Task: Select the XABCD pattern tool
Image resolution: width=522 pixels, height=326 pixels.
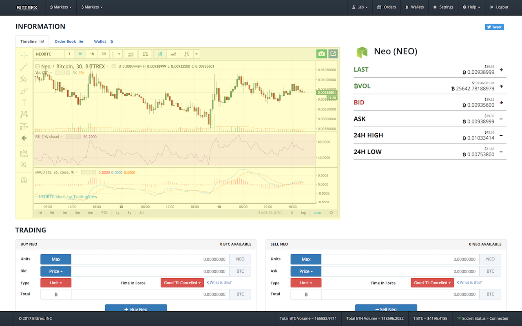Action: tap(24, 114)
